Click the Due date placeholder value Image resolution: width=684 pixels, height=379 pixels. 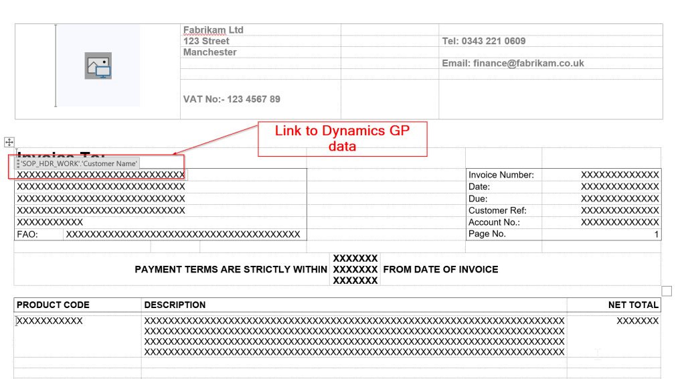tap(620, 199)
